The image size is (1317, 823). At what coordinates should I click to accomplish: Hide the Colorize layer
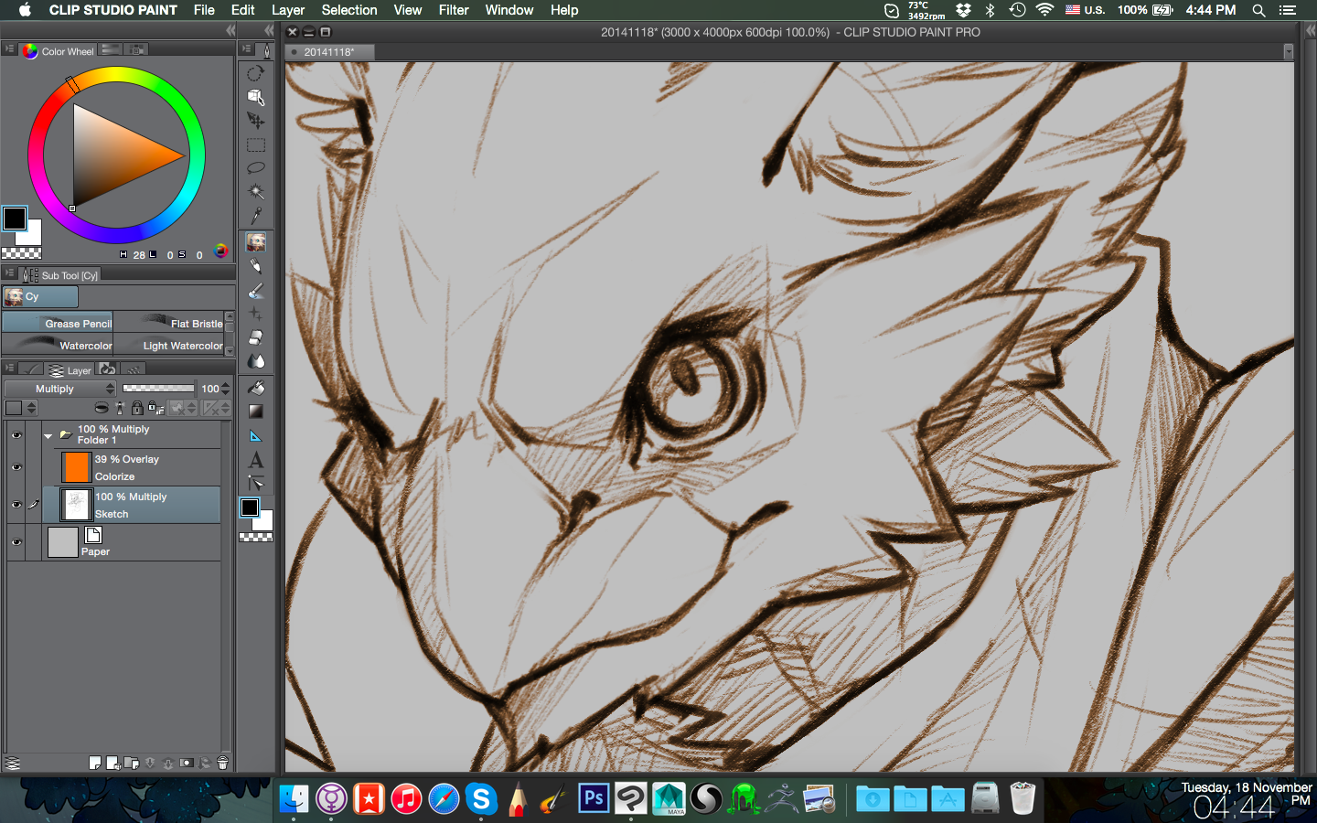click(x=16, y=467)
